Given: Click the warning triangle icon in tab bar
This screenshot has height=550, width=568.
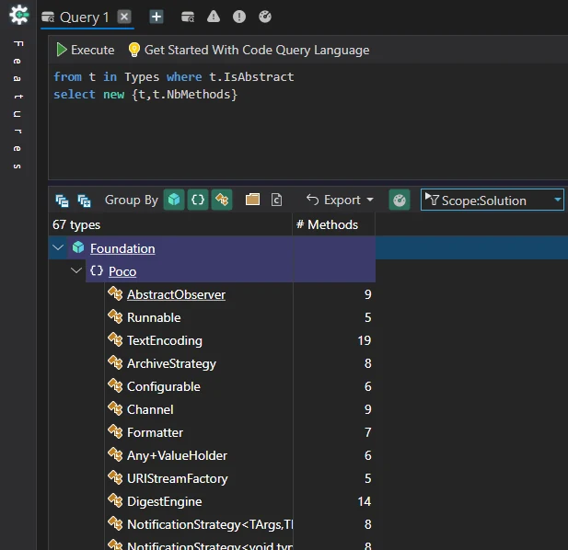Looking at the screenshot, I should 214,17.
